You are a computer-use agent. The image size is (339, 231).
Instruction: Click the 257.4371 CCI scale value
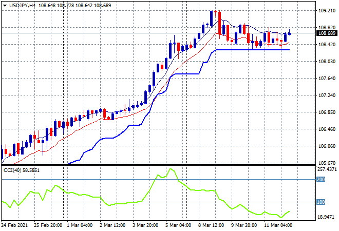pyautogui.click(x=327, y=169)
